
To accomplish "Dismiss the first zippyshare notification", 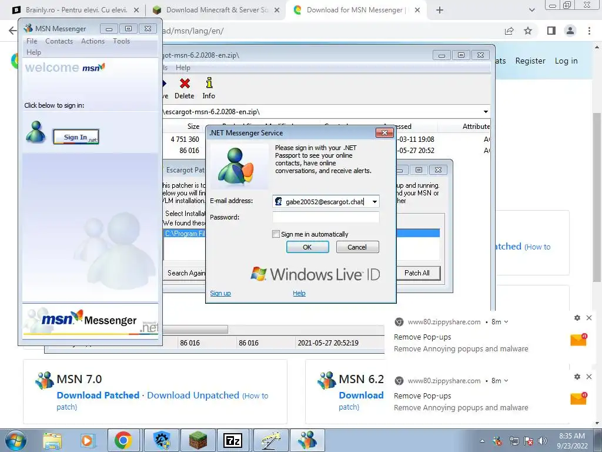I will coord(589,318).
